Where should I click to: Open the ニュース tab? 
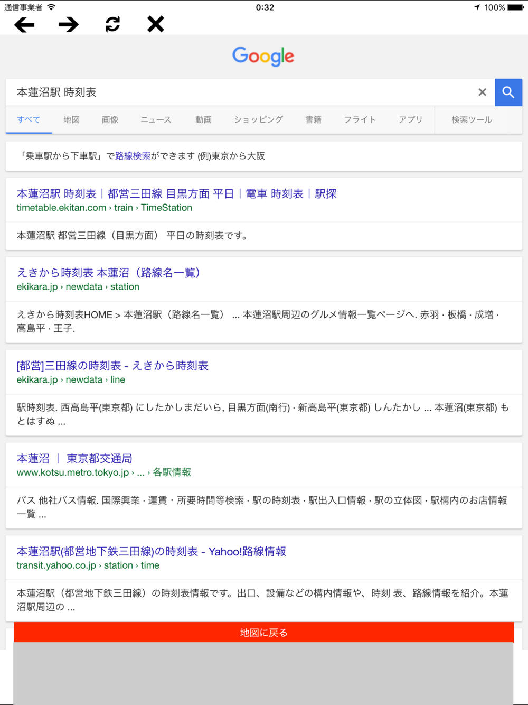tap(156, 120)
